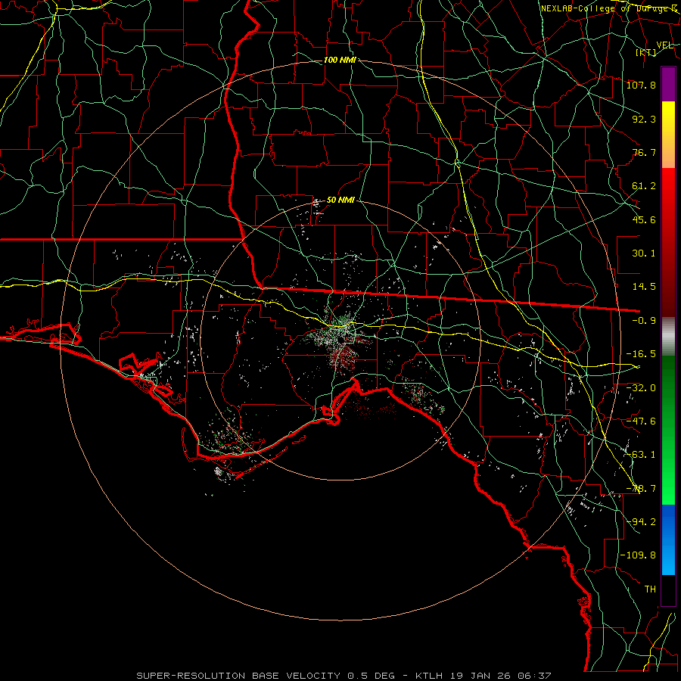Click the 61.2 velocity scale value
Screen dimensions: 681x681
coord(644,186)
